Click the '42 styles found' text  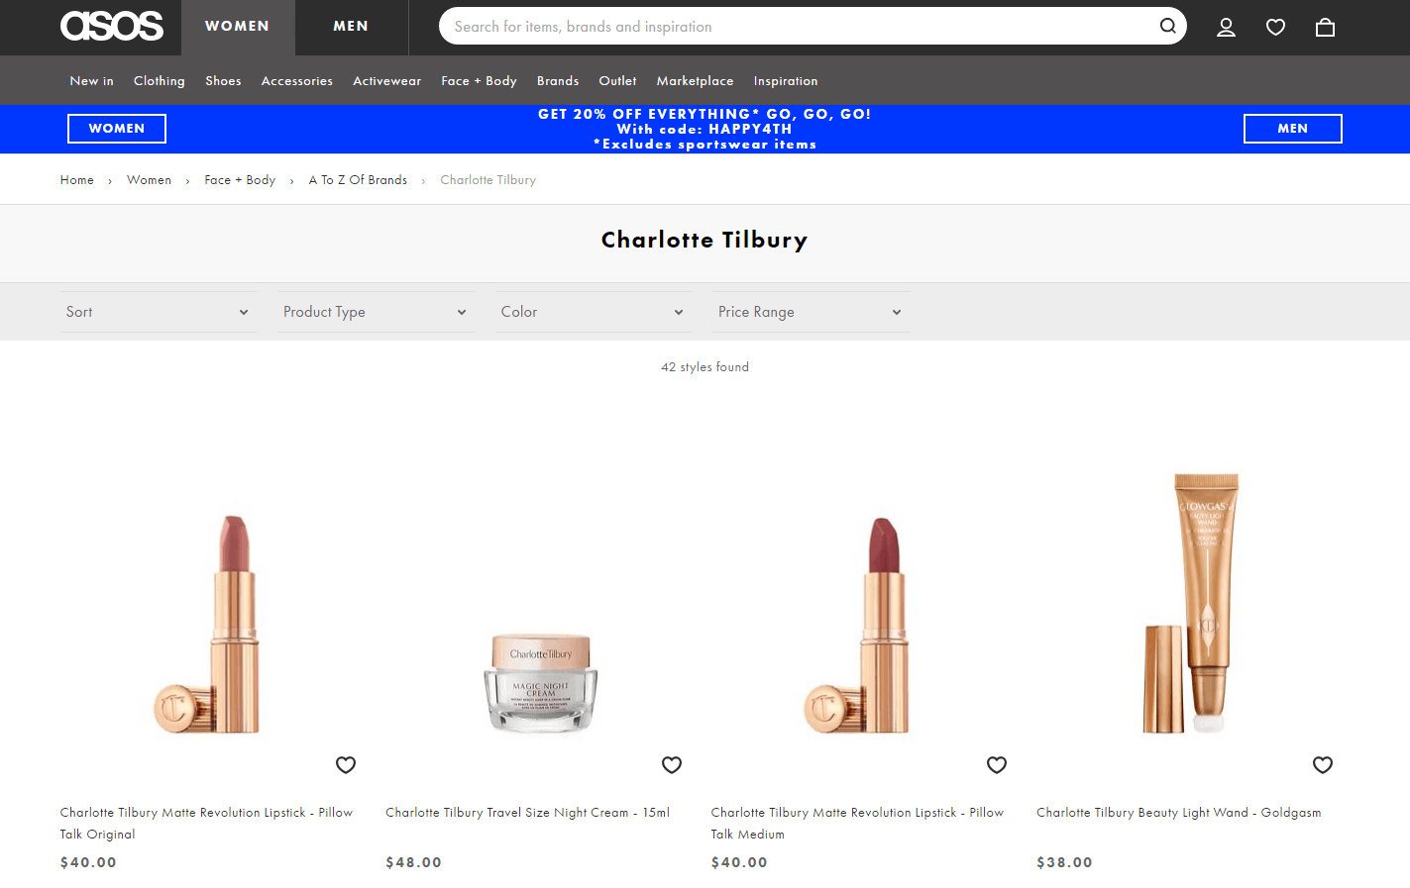coord(705,367)
